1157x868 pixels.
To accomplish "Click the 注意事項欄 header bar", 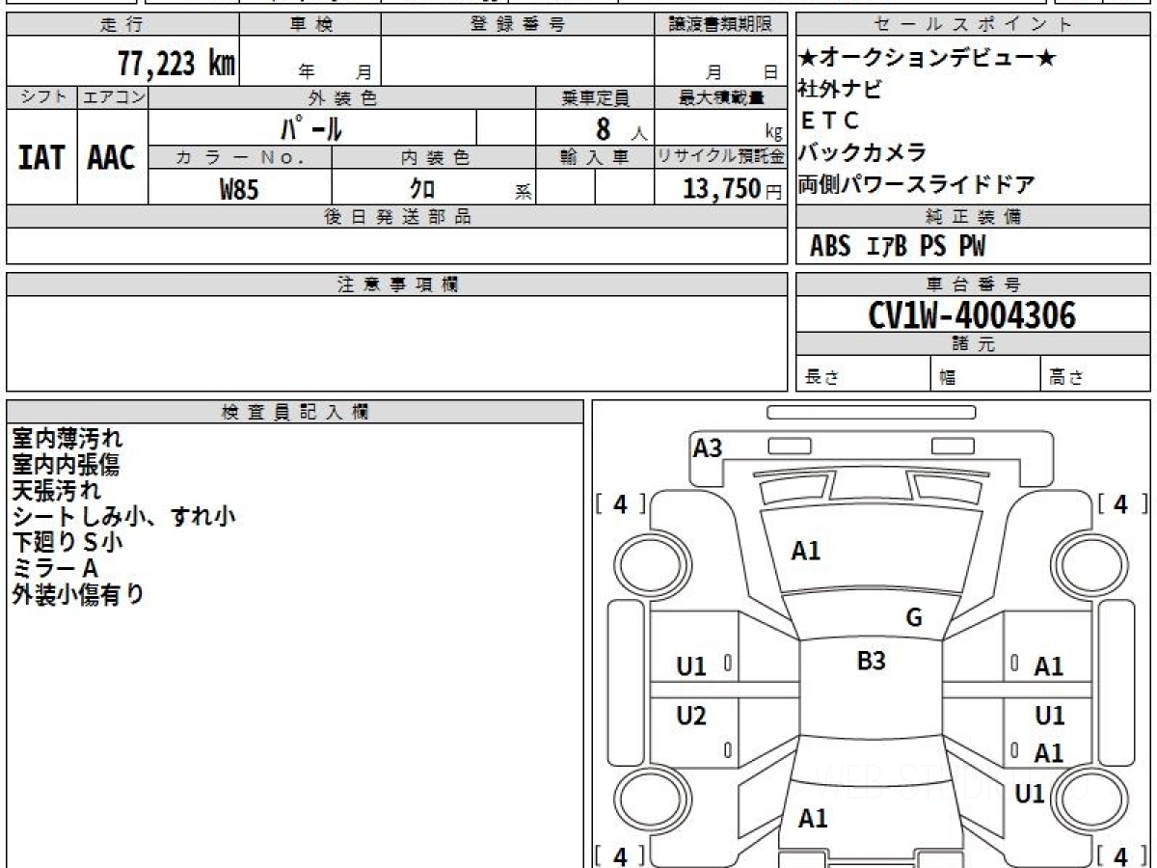I will click(397, 285).
